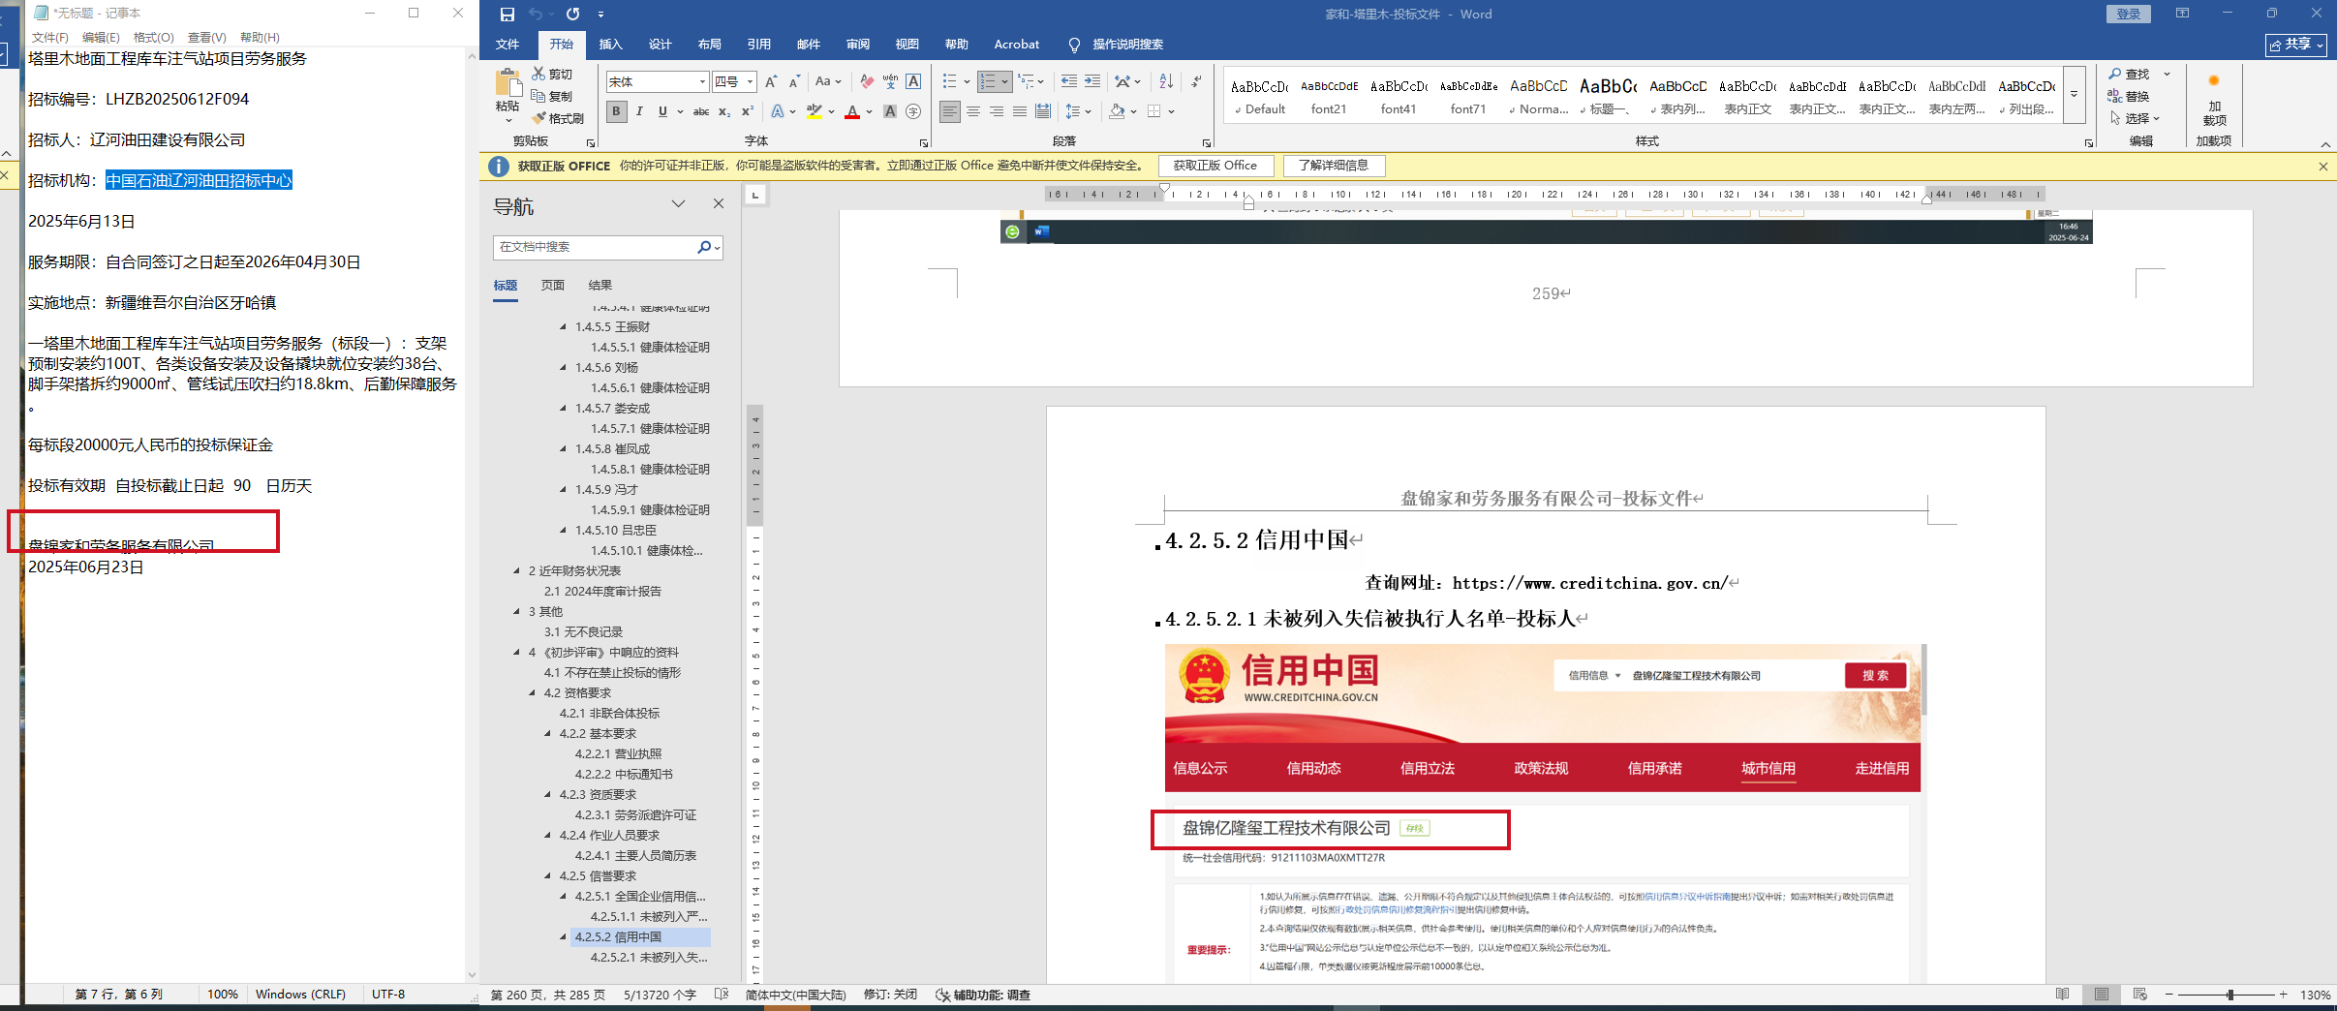Click the '了解详细信息' button
2337x1011 pixels.
tap(1334, 166)
